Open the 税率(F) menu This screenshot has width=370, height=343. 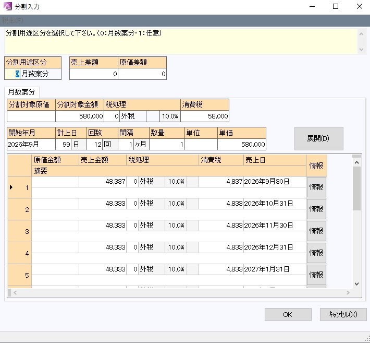point(13,20)
